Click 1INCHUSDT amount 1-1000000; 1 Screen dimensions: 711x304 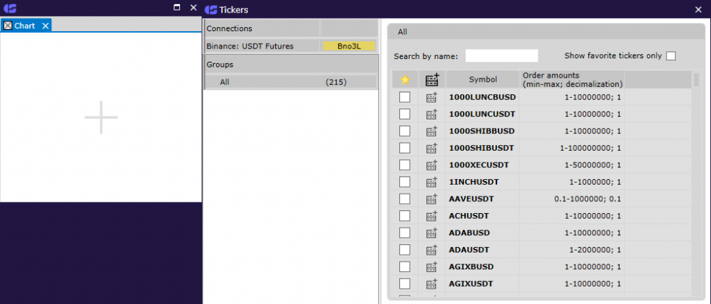coord(595,182)
